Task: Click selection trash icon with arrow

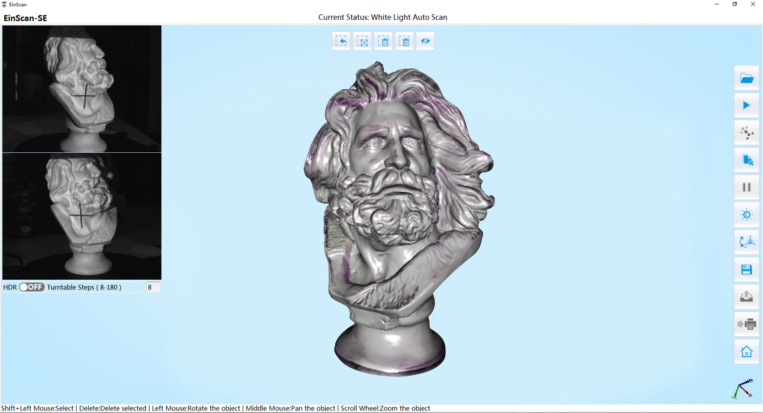Action: [404, 41]
